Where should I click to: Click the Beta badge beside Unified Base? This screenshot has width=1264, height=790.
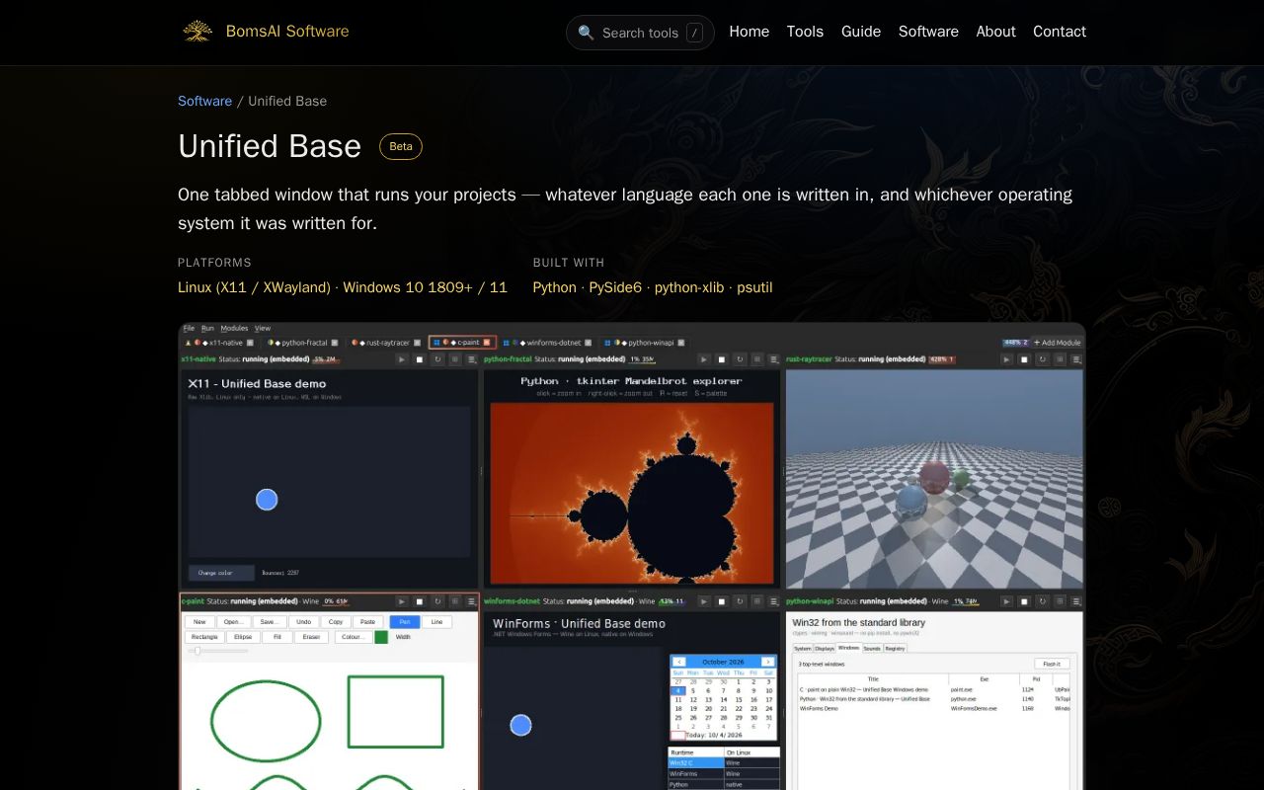coord(401,146)
